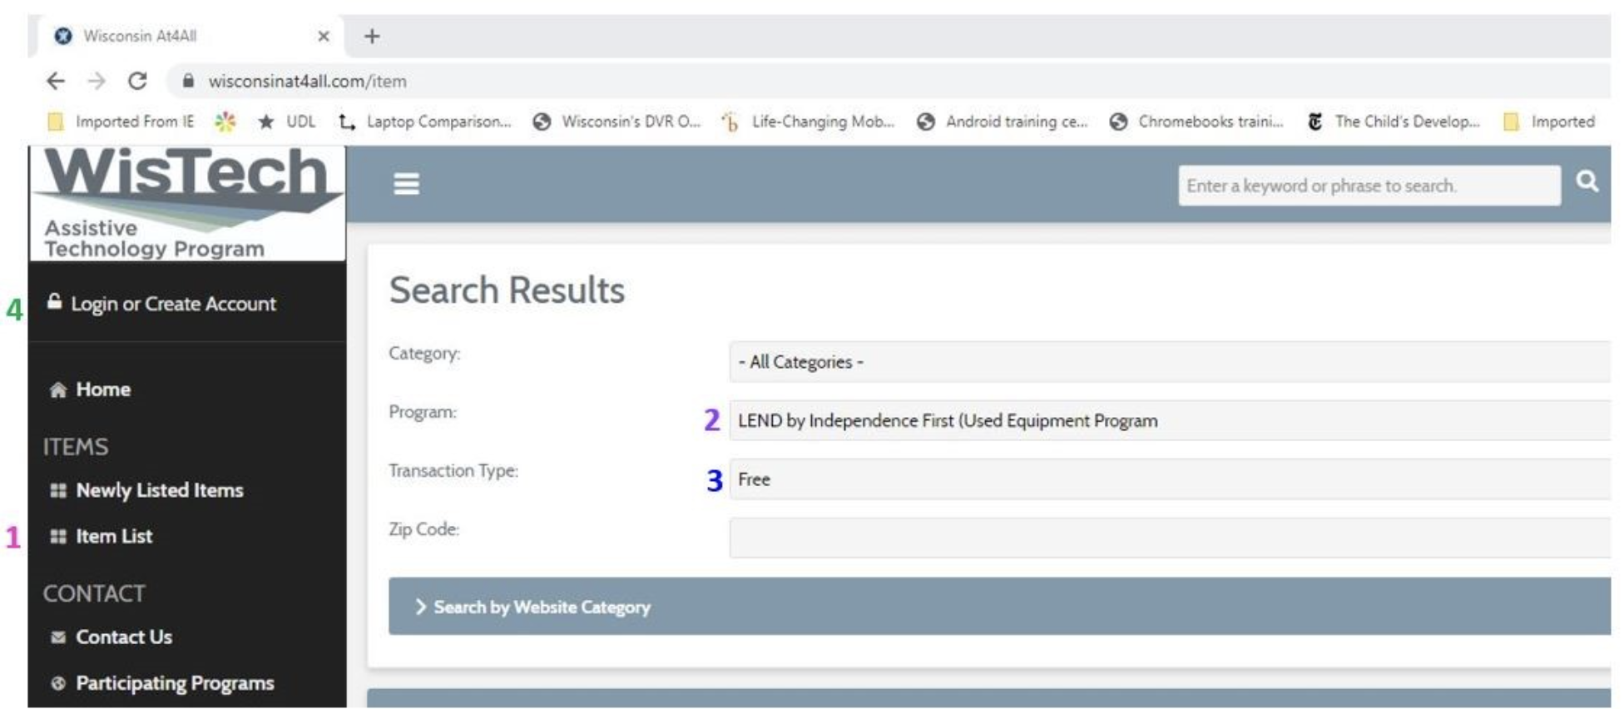Open a new browser tab

click(x=372, y=36)
